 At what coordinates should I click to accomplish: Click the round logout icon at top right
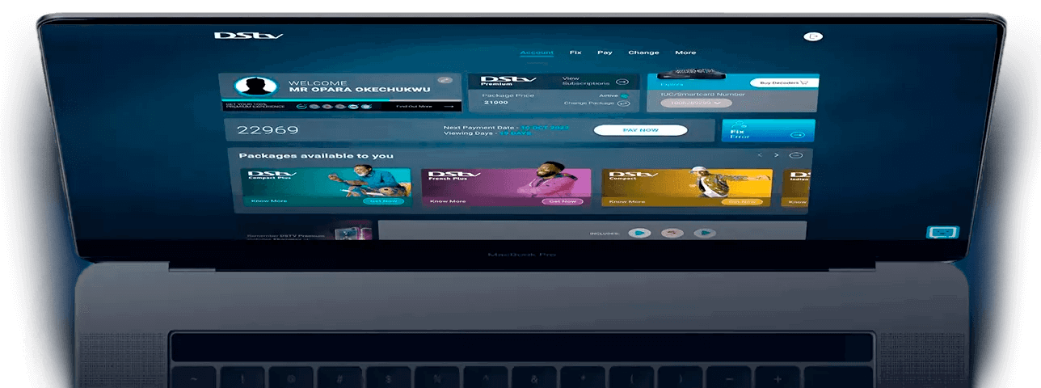813,36
